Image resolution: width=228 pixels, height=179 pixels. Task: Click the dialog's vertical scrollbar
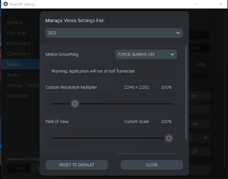186,92
